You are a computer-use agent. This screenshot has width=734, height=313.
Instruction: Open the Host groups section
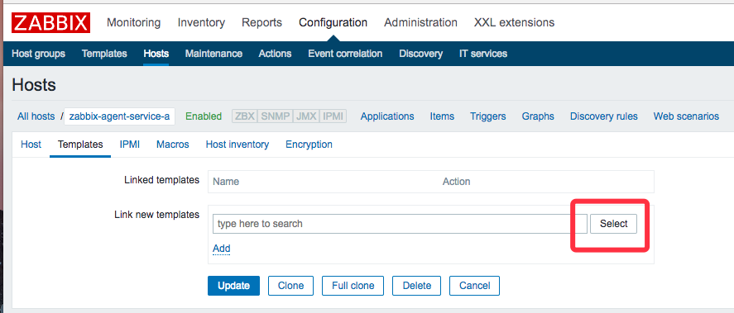coord(38,54)
